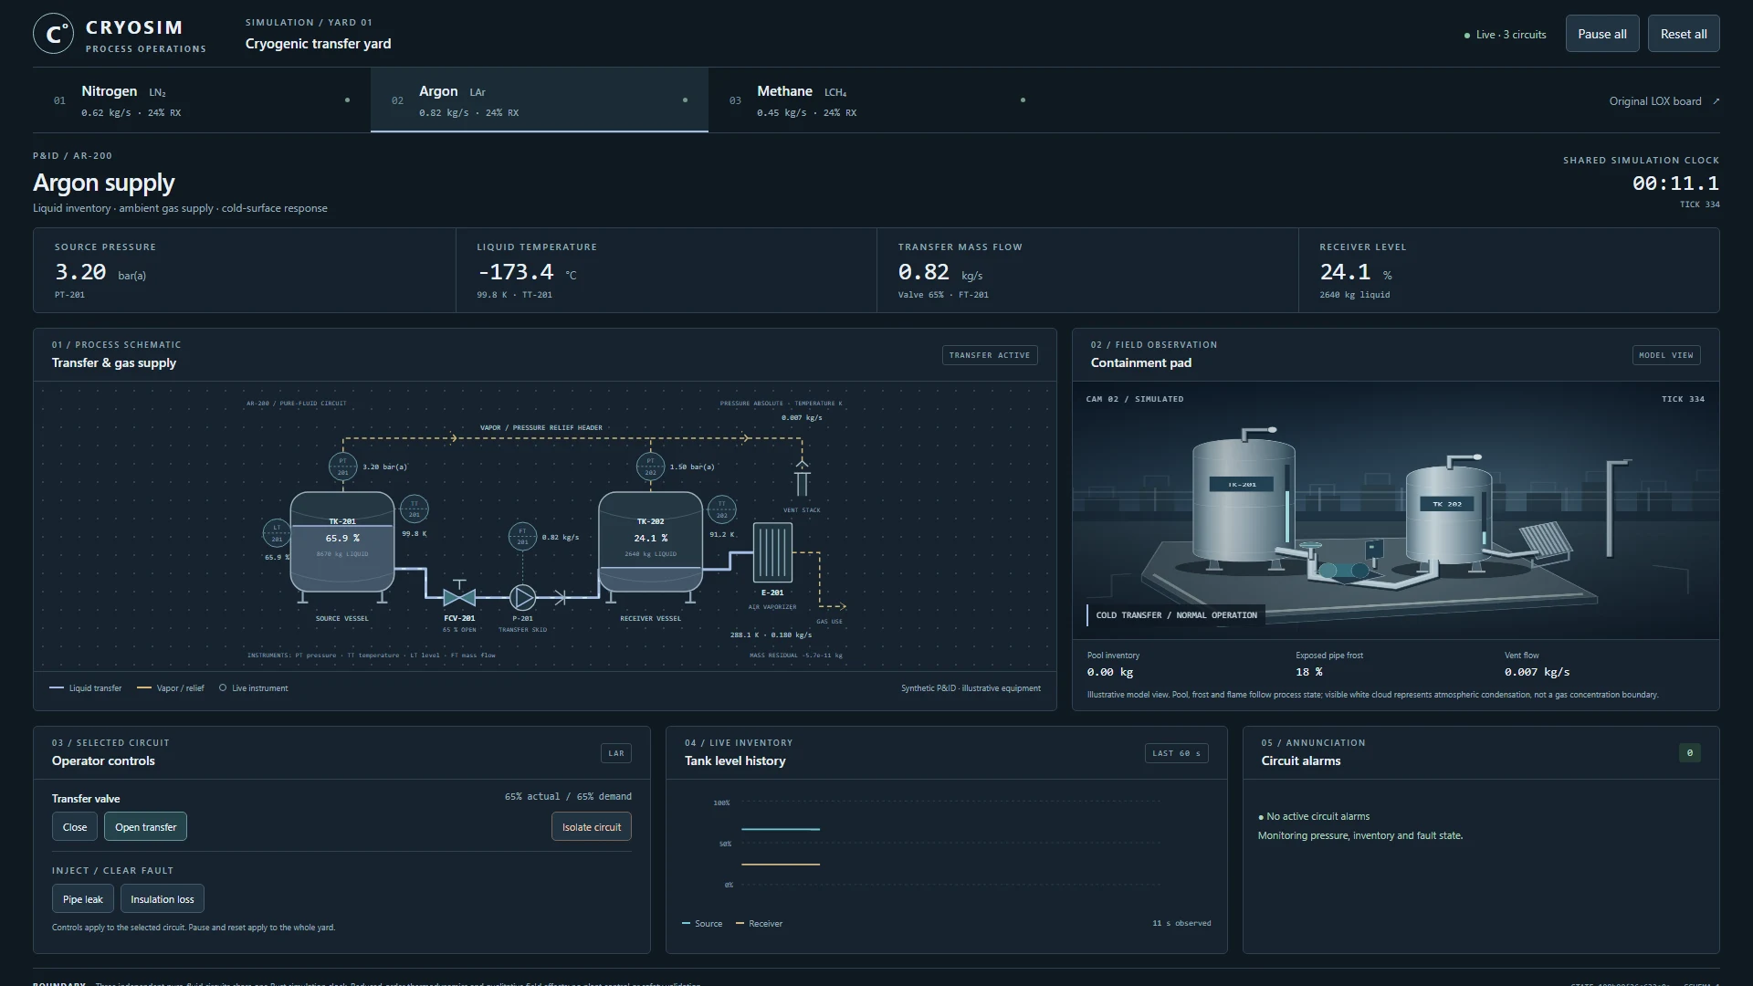Toggle the Insulation loss fault
The image size is (1753, 986).
[x=163, y=899]
